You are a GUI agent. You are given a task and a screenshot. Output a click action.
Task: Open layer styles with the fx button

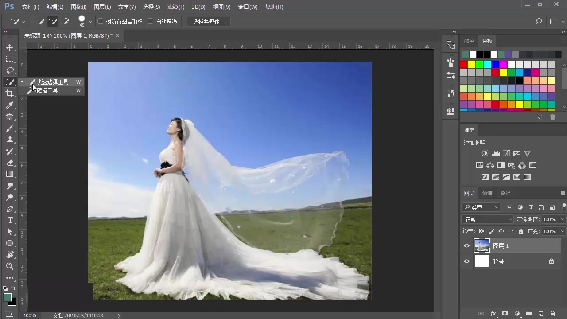493,313
